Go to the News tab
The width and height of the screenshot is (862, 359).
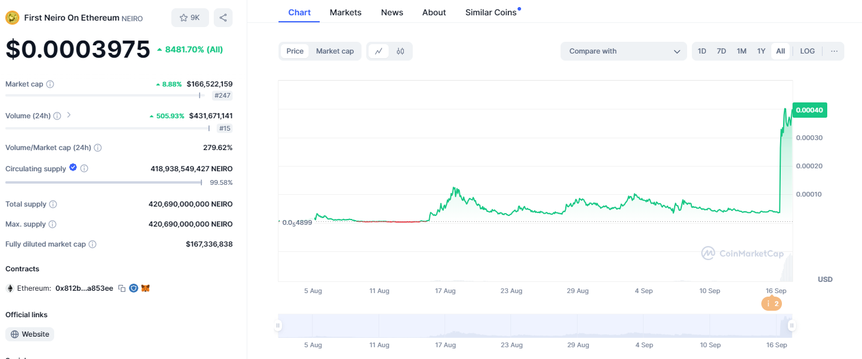click(392, 12)
